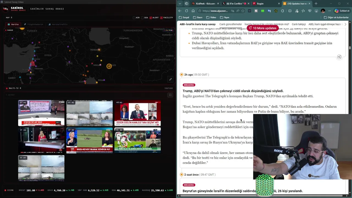
Task: Click the NASDAQ ticker entry
Action: coord(157,190)
